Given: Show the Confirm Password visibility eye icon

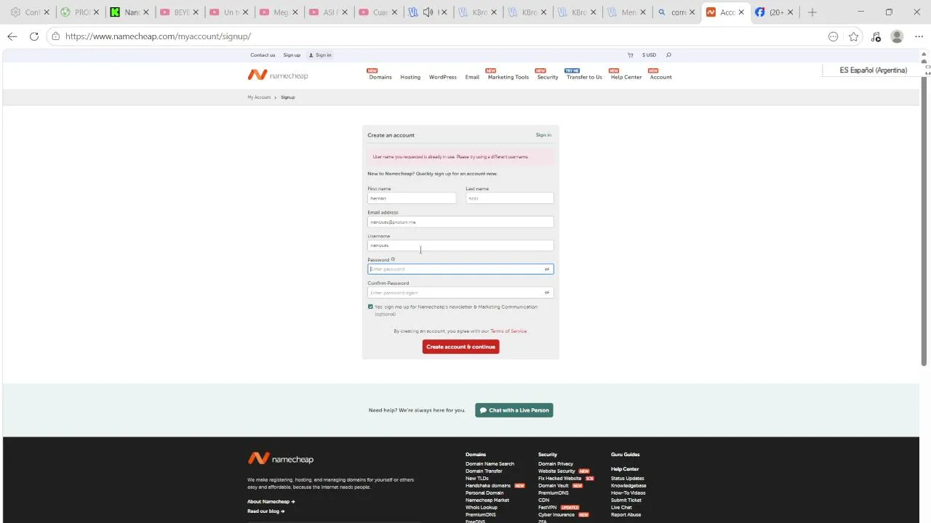Looking at the screenshot, I should tap(547, 293).
